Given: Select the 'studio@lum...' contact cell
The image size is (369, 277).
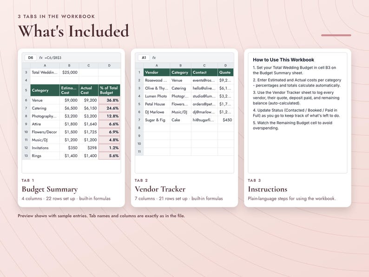Looking at the screenshot, I should pyautogui.click(x=204, y=96).
